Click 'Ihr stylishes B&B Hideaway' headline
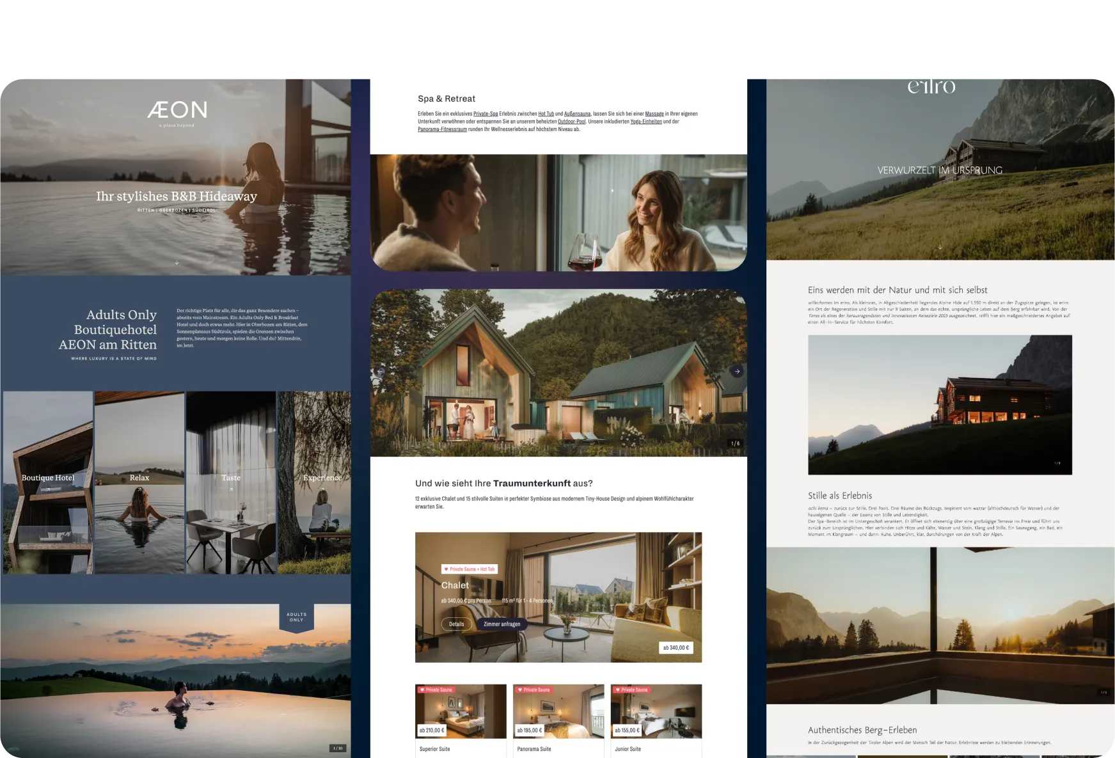 (x=177, y=196)
